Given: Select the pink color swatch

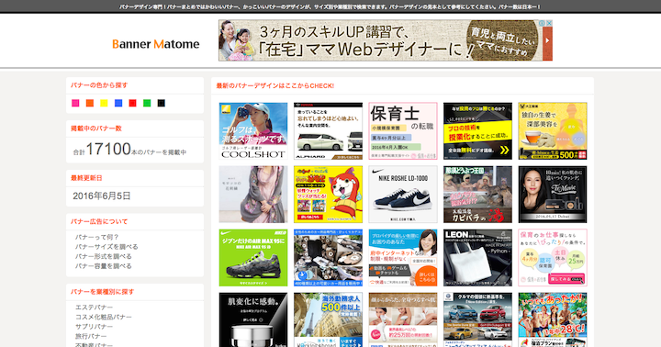Looking at the screenshot, I should [75, 103].
